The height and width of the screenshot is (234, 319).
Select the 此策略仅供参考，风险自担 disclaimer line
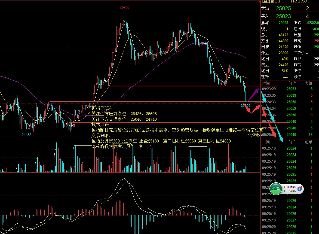118,147
